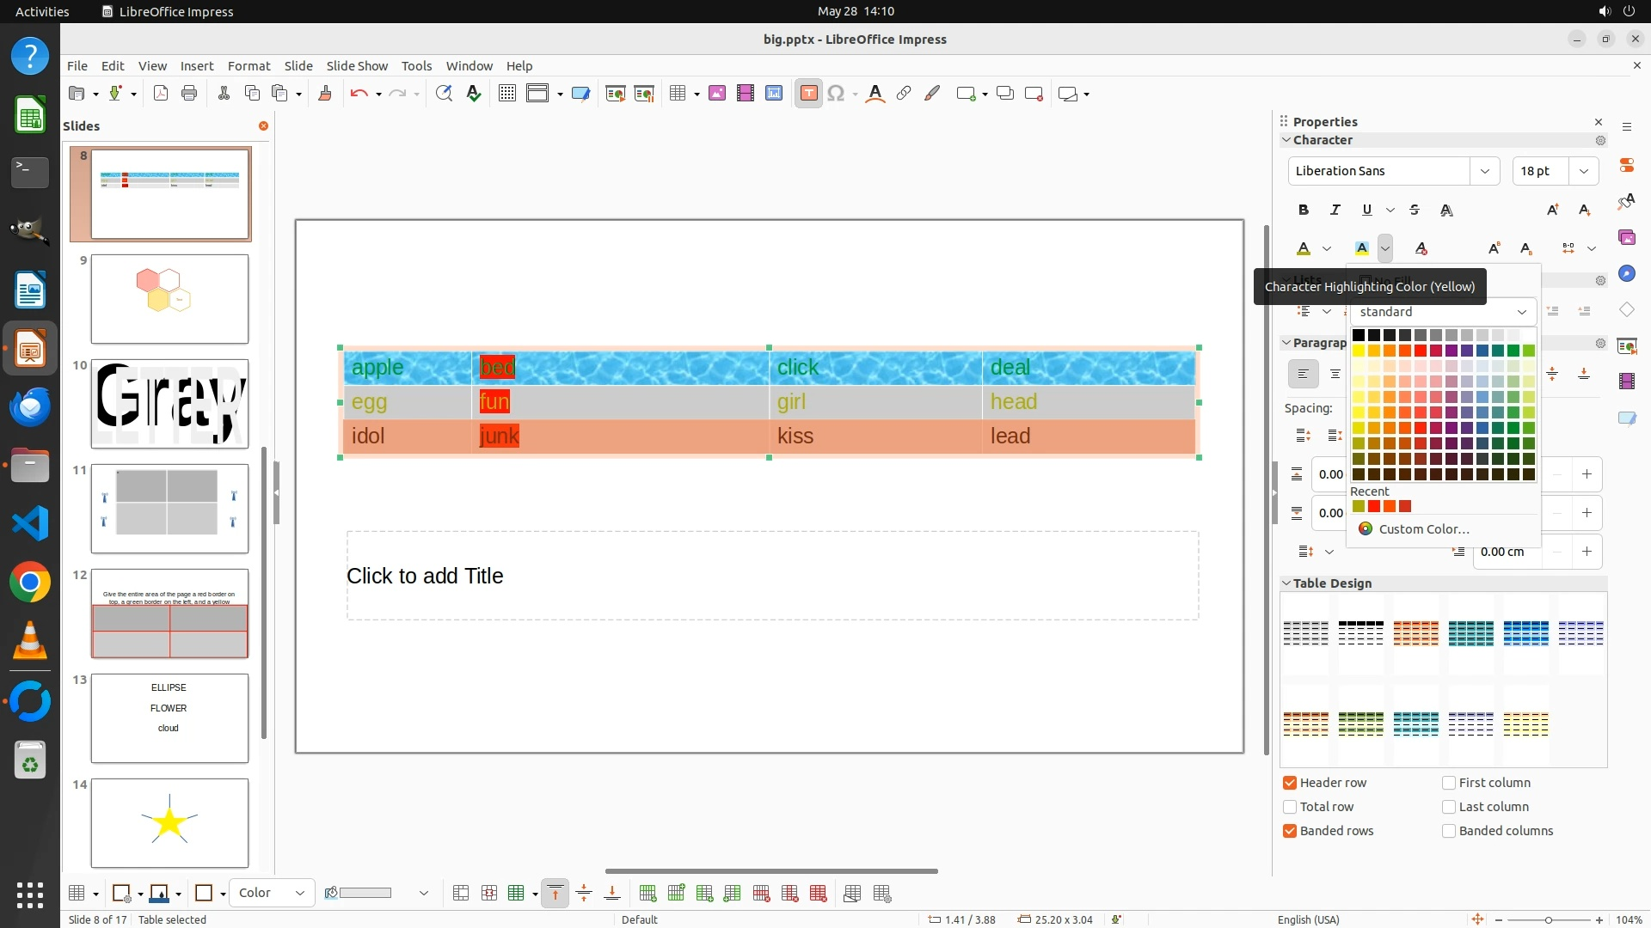Screen dimensions: 1651x928
Task: Open the Format menu
Action: point(249,65)
